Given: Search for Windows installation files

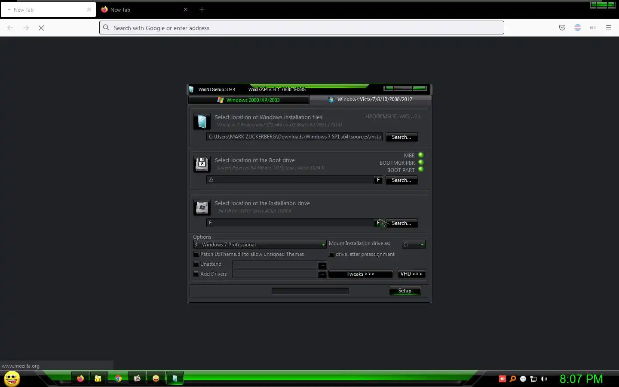Looking at the screenshot, I should click(401, 137).
